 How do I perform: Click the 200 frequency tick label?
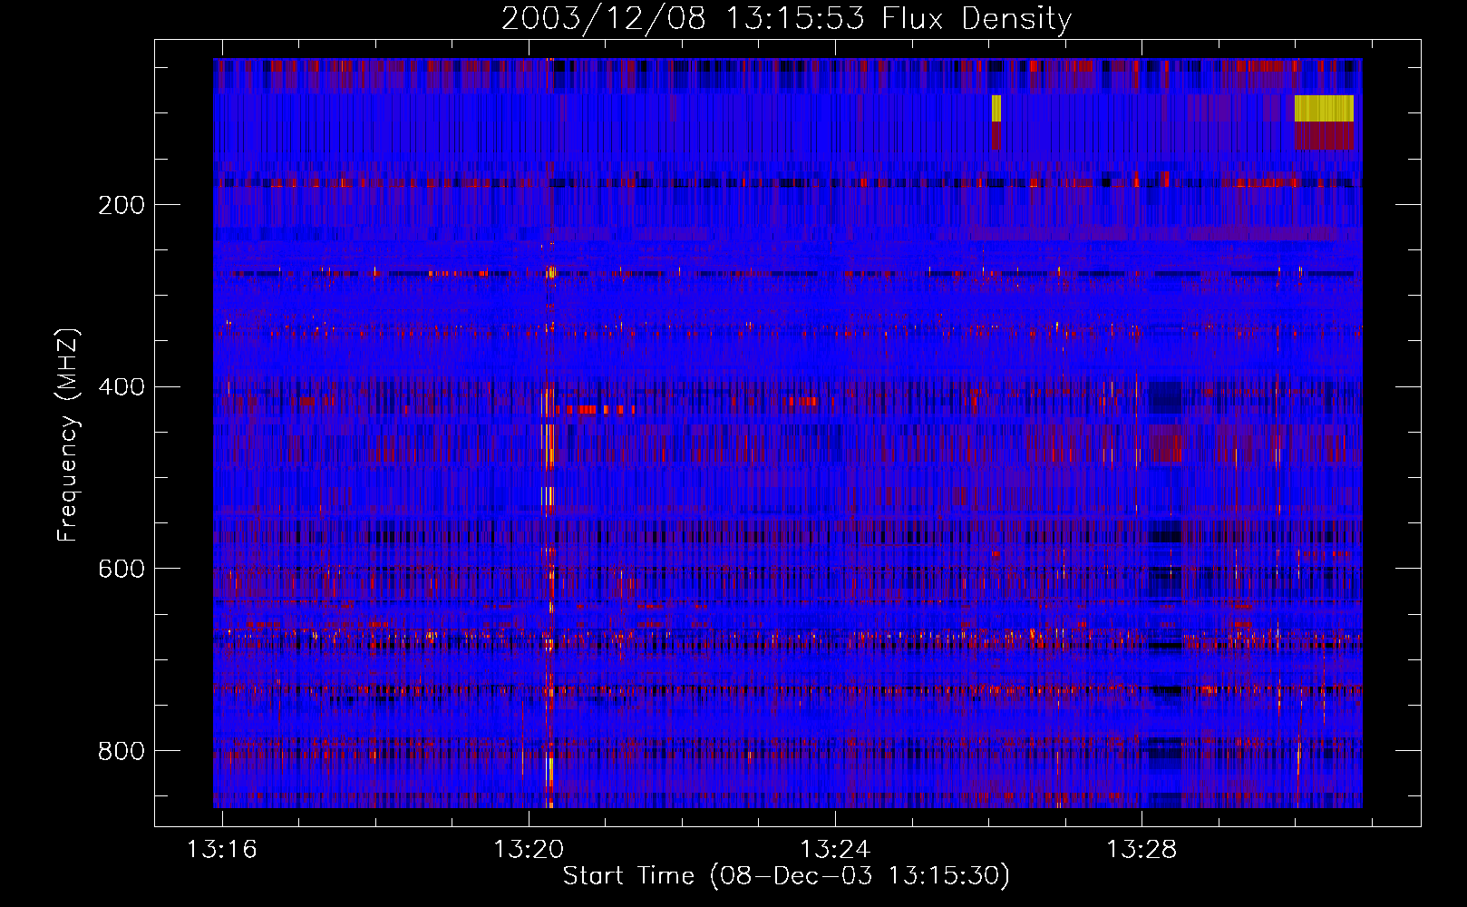121,205
